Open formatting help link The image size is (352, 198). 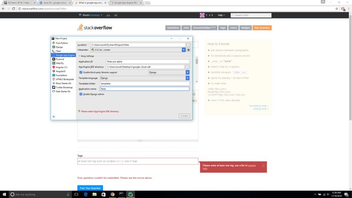coord(259,106)
